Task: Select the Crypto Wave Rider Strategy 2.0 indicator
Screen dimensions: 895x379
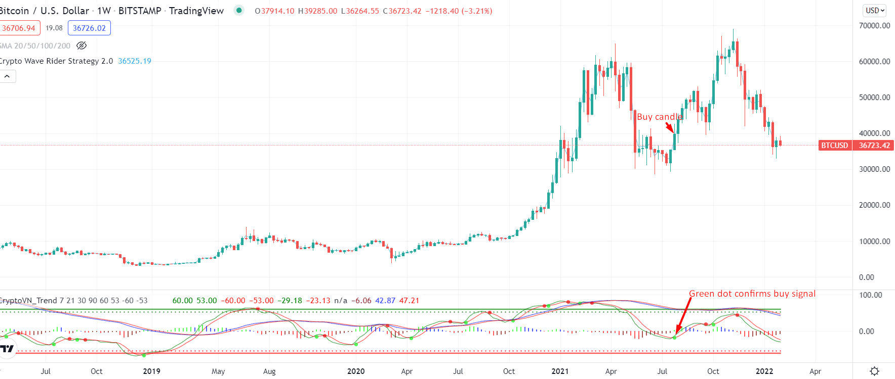Action: click(x=56, y=61)
